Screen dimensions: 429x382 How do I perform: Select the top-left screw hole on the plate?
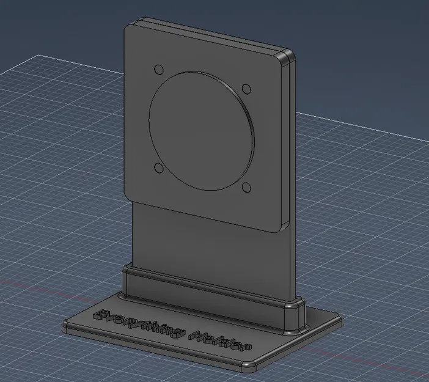(x=159, y=70)
